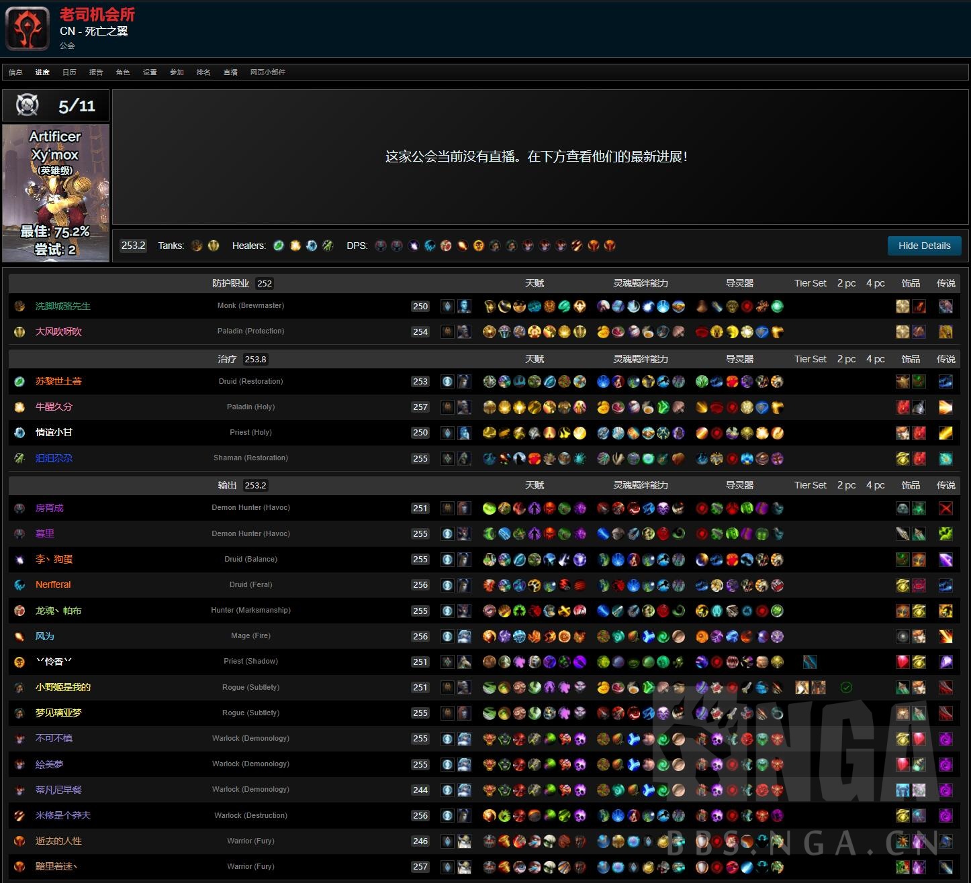Open the 日历 tab
This screenshot has height=883, width=971.
click(69, 72)
